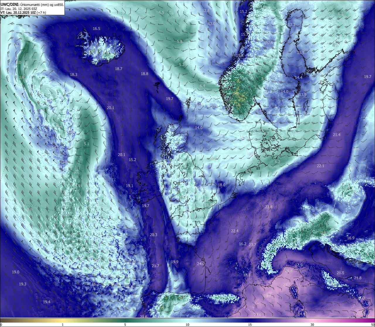
Task: Click the 6.3 value at top right
Action: pyautogui.click(x=340, y=14)
